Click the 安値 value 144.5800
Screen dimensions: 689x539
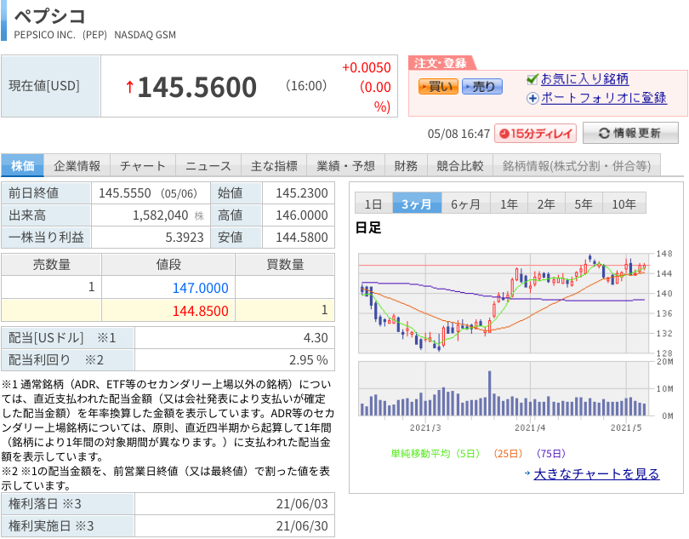302,238
